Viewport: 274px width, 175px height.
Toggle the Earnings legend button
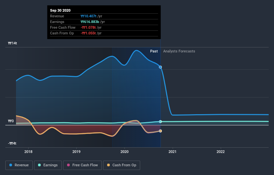(48, 165)
